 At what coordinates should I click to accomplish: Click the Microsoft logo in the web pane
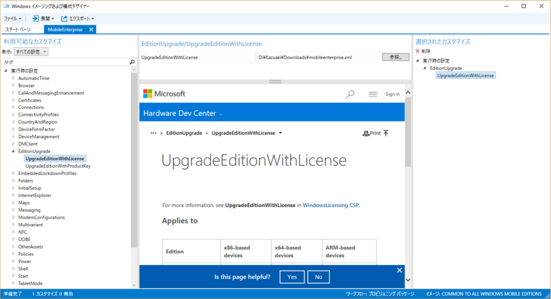pos(164,94)
